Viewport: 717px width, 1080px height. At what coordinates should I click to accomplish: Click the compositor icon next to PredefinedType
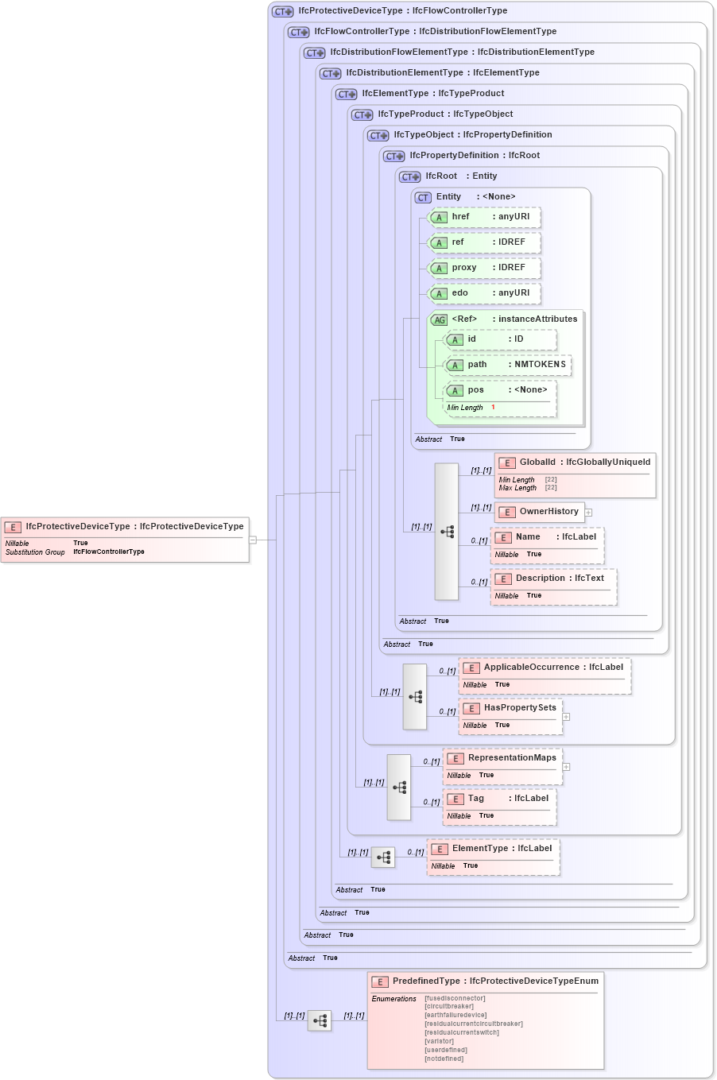click(320, 1020)
